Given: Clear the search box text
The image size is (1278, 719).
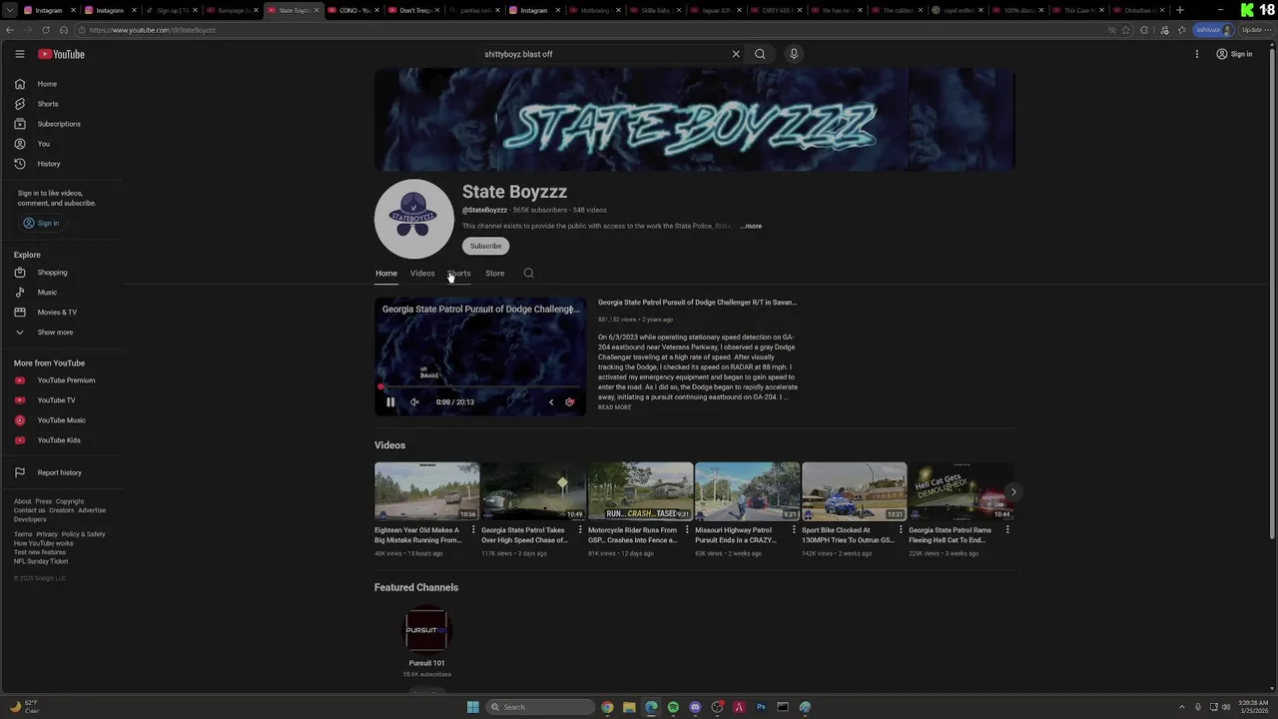Looking at the screenshot, I should 736,54.
